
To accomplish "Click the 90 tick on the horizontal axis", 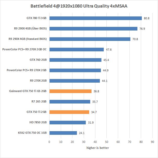I will click(x=153, y=142).
